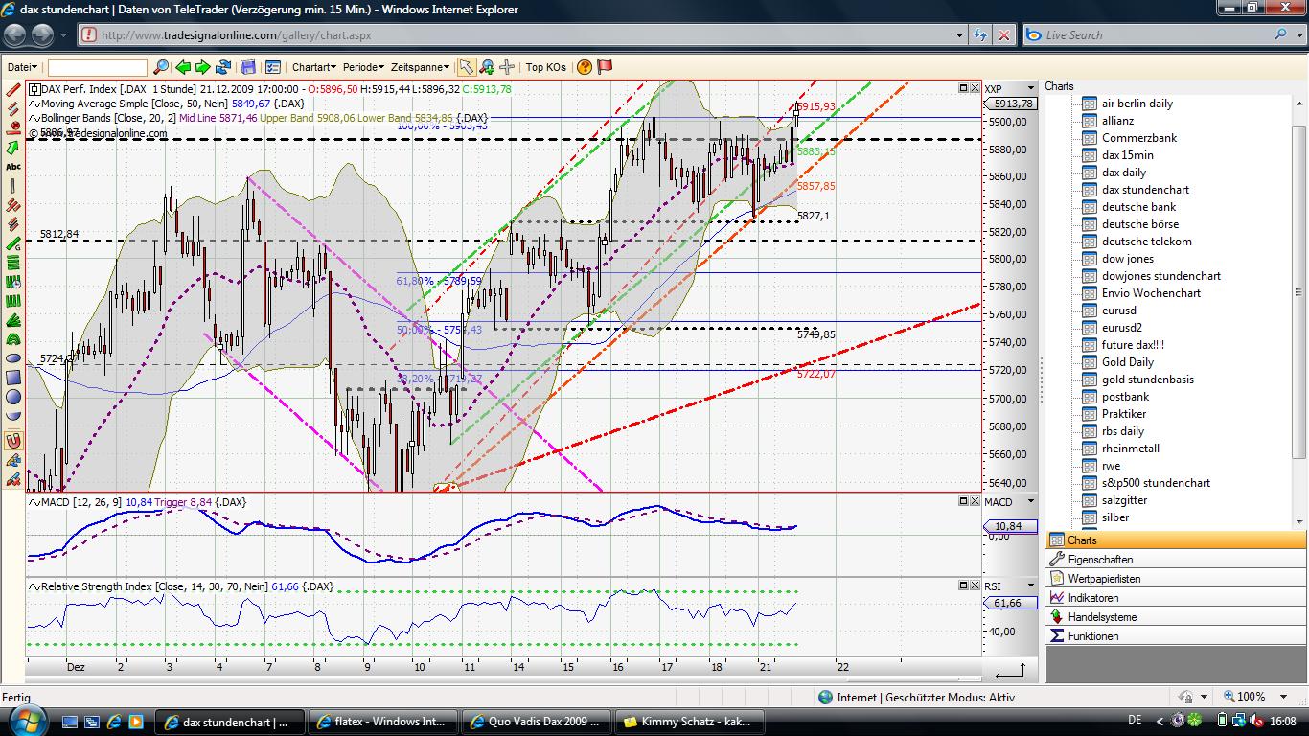Select the vertical line drawing tool

click(13, 186)
